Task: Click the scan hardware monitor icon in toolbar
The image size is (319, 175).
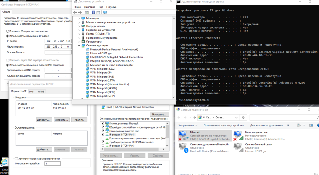Action: tap(105, 13)
